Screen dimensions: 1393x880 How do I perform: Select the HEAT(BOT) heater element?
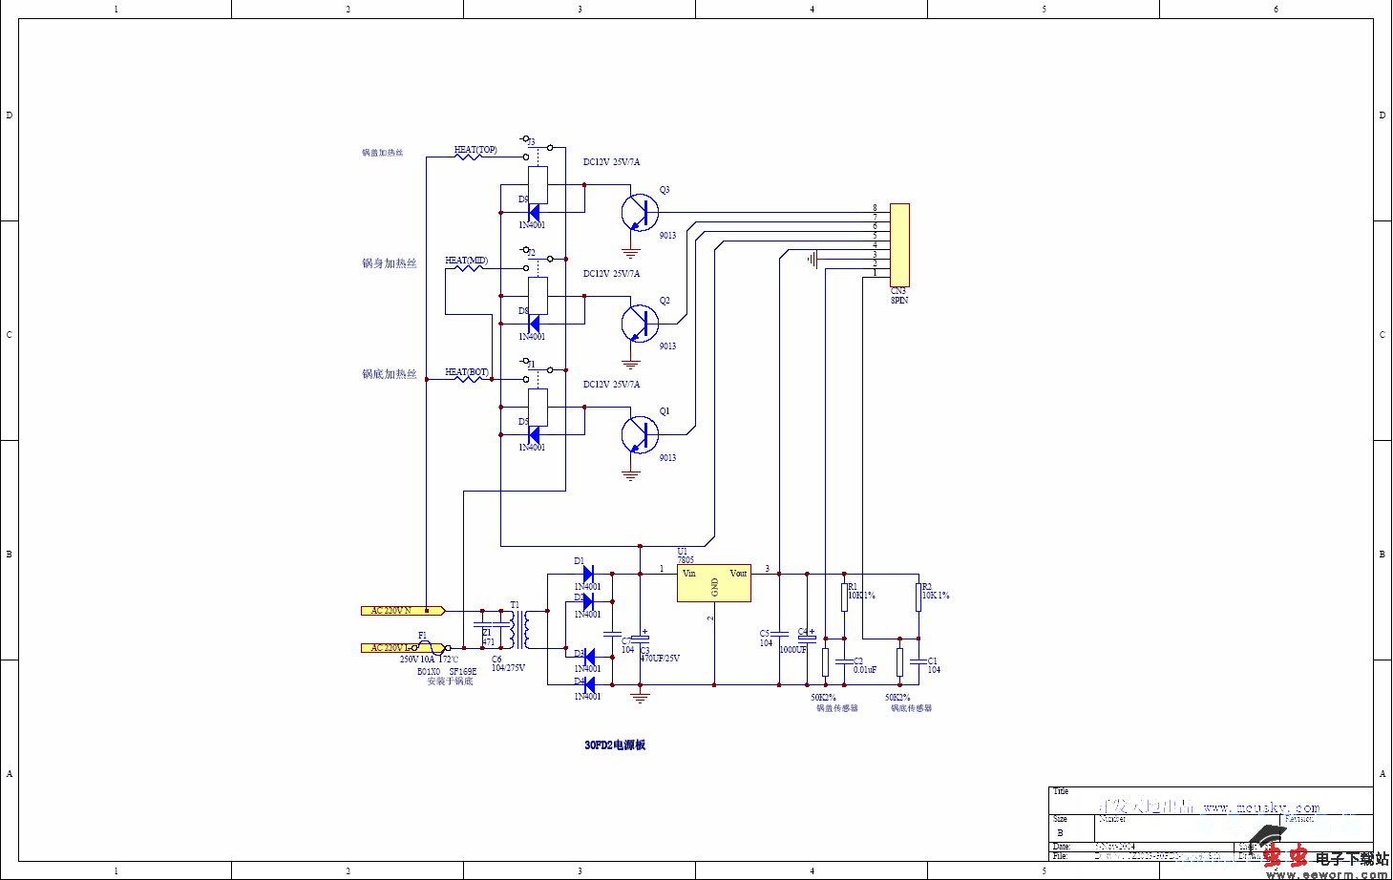(x=468, y=379)
